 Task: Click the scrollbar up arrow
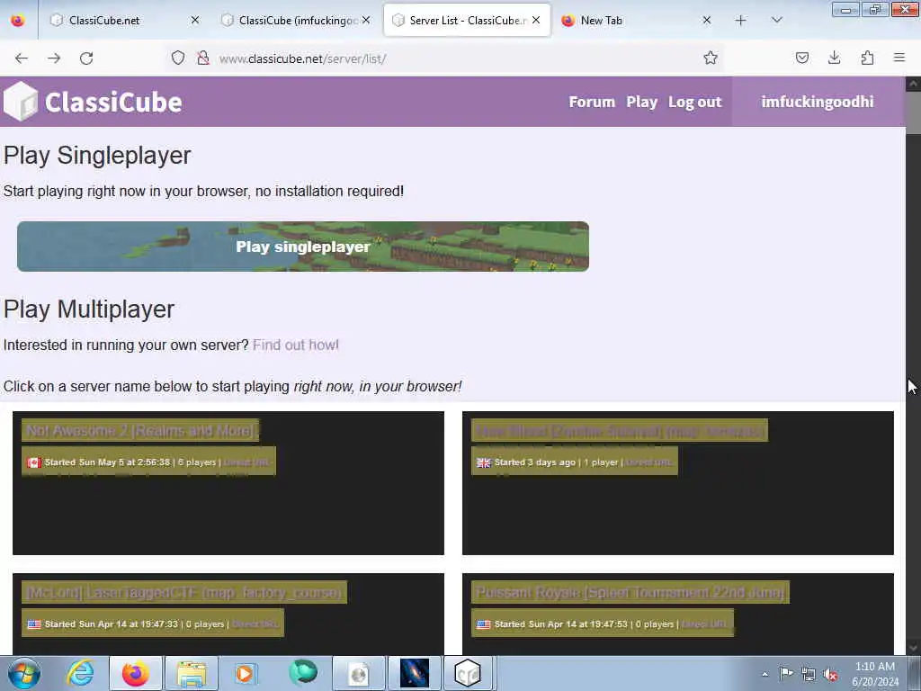913,84
